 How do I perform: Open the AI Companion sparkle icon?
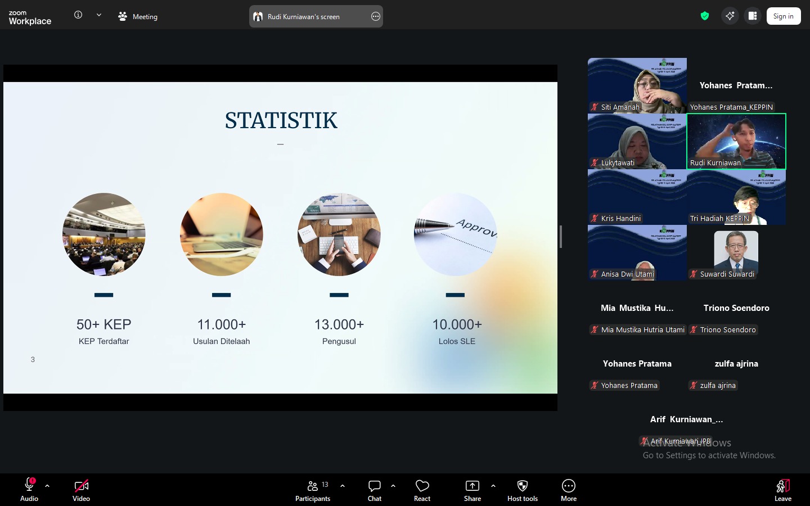coord(730,16)
